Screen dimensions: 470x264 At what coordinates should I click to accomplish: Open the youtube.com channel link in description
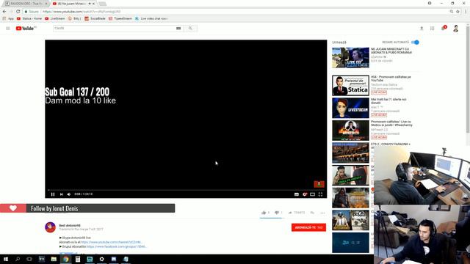111,242
